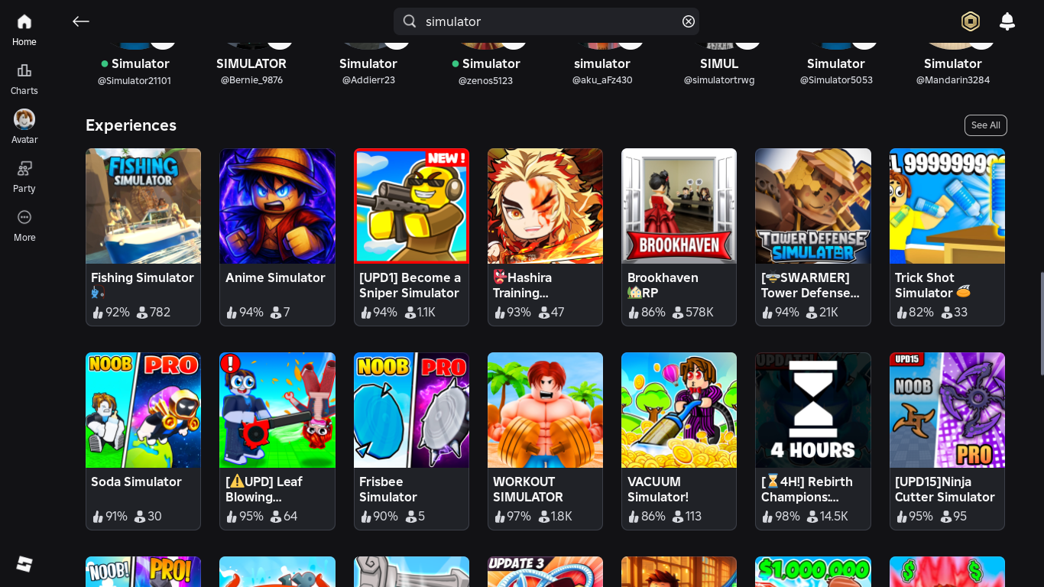Click the 'Frisbee Simulator' title text
Viewport: 1044px width, 587px height.
pyautogui.click(x=388, y=490)
